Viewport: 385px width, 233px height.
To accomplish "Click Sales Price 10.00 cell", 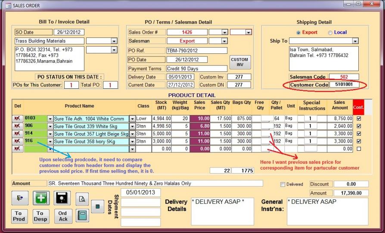I will (200, 118).
